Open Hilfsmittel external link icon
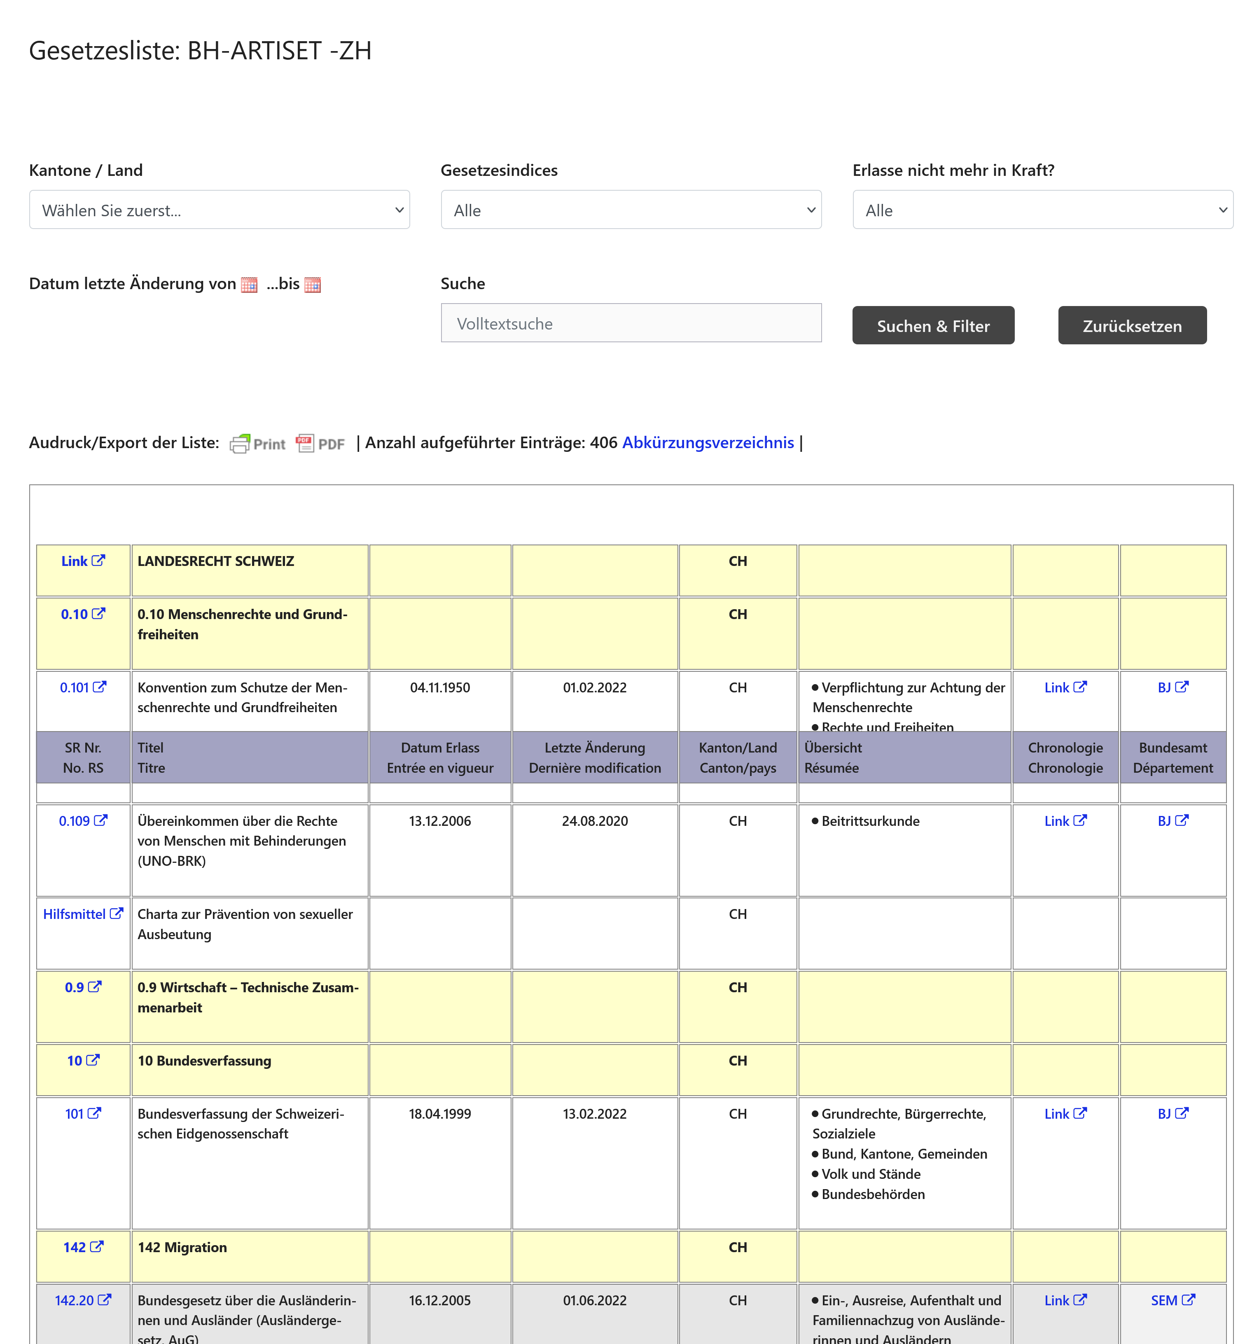Screen dimensions: 1259x1344 point(116,913)
